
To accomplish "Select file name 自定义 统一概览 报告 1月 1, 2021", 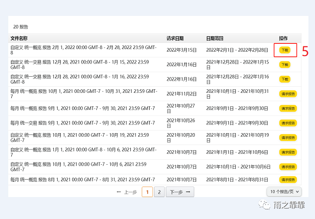I will tap(84, 152).
